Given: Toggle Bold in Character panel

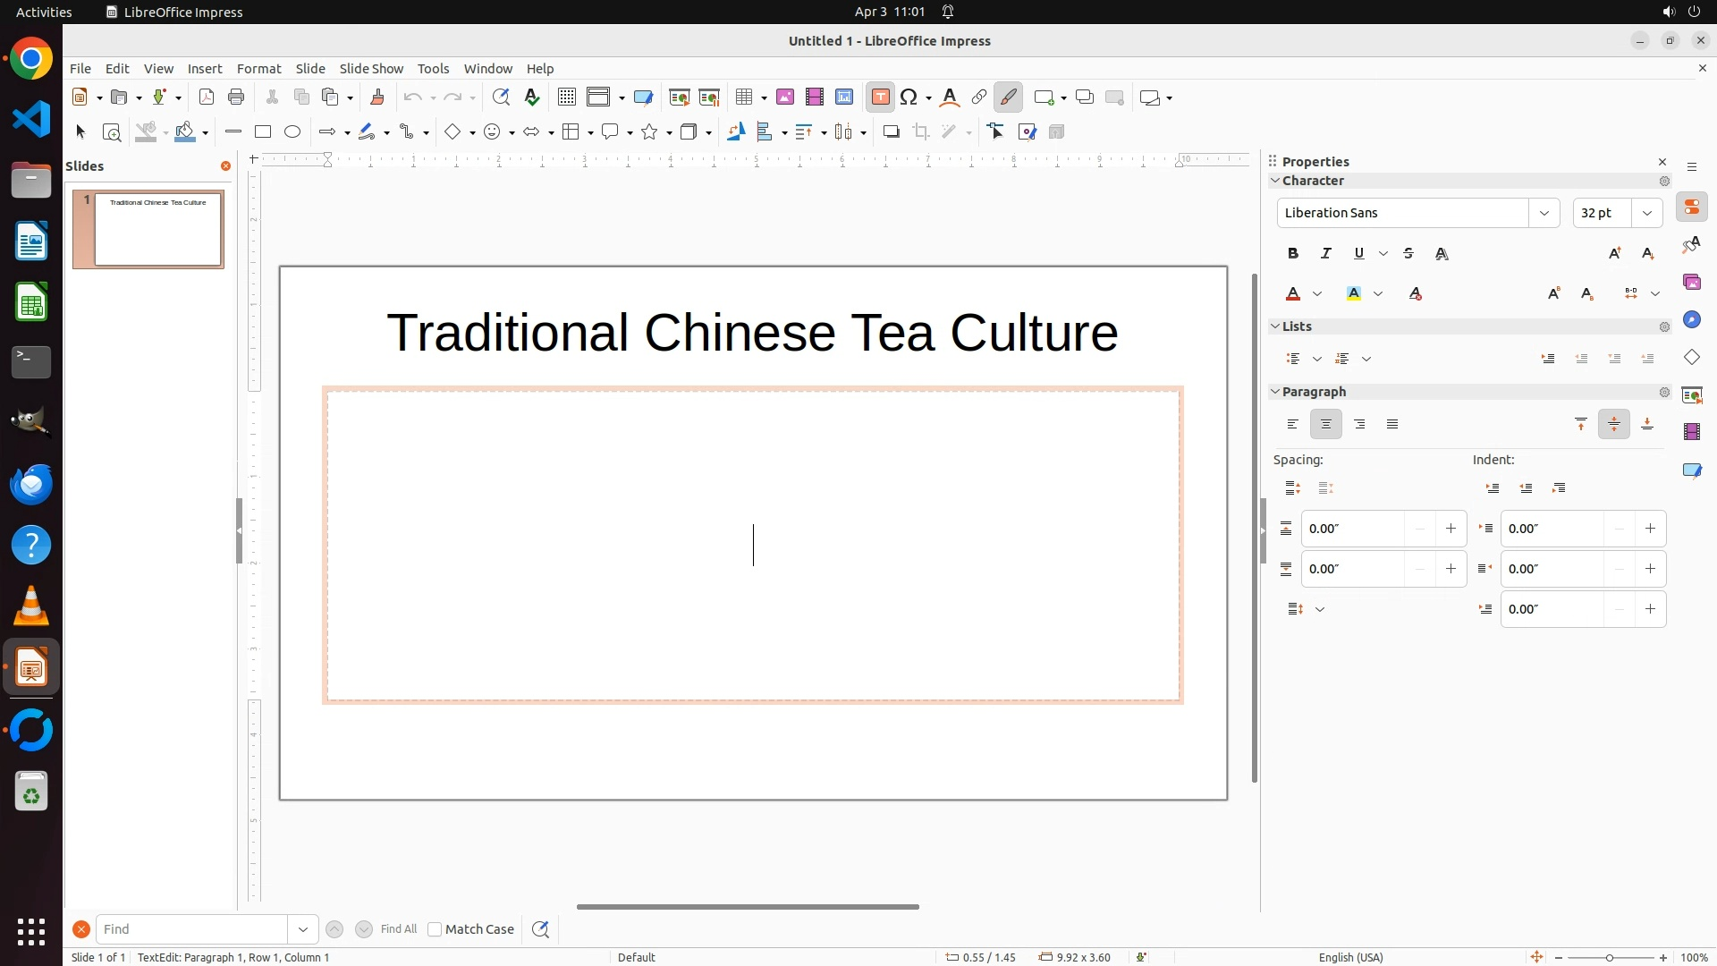Looking at the screenshot, I should [x=1293, y=254].
